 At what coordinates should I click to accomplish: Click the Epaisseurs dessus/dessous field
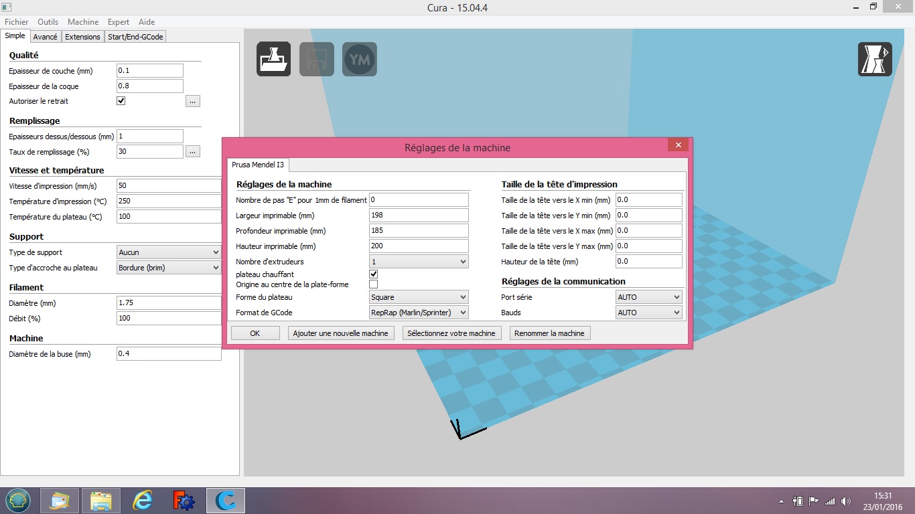(x=150, y=136)
